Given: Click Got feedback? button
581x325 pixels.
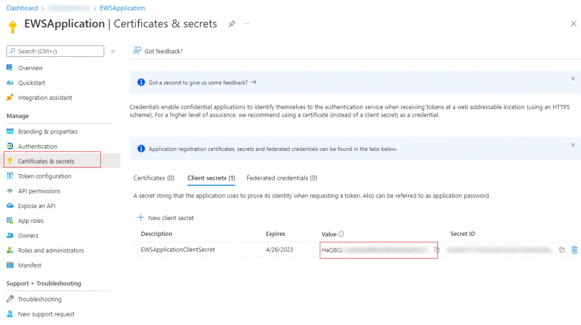Looking at the screenshot, I should (x=158, y=51).
